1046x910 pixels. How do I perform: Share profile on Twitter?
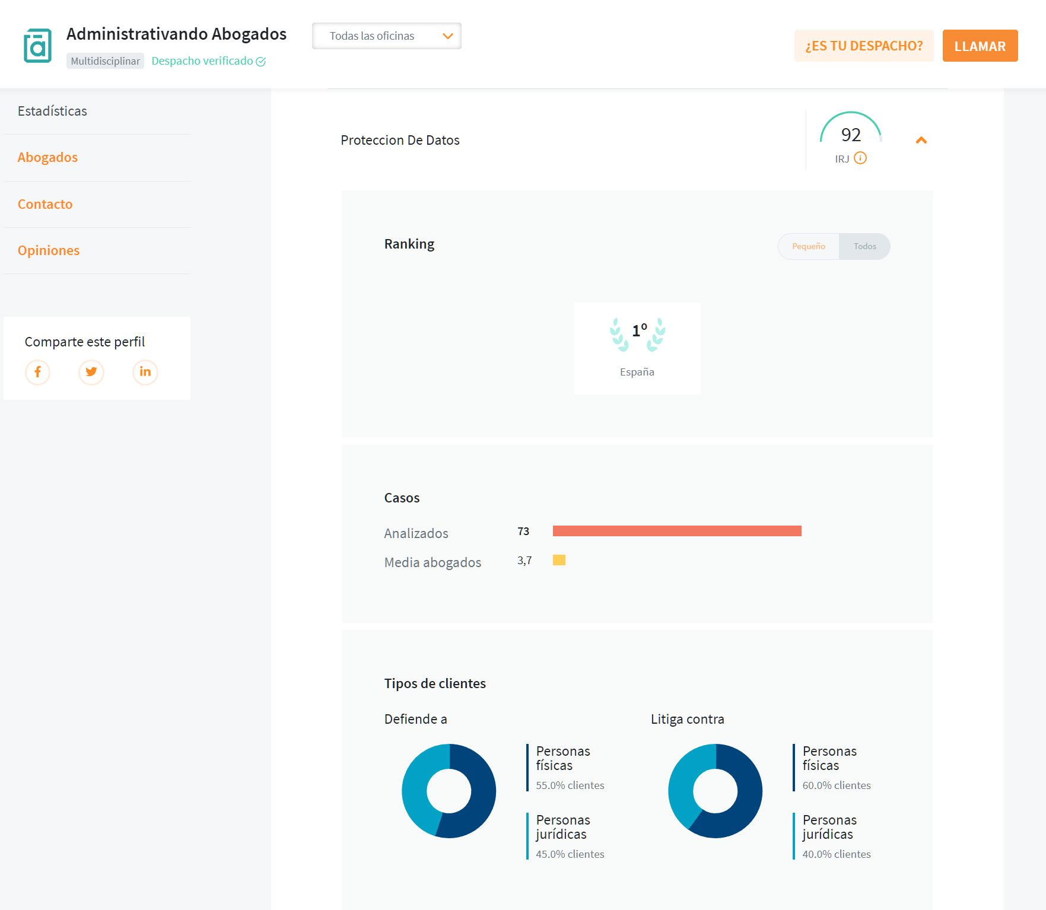point(91,372)
